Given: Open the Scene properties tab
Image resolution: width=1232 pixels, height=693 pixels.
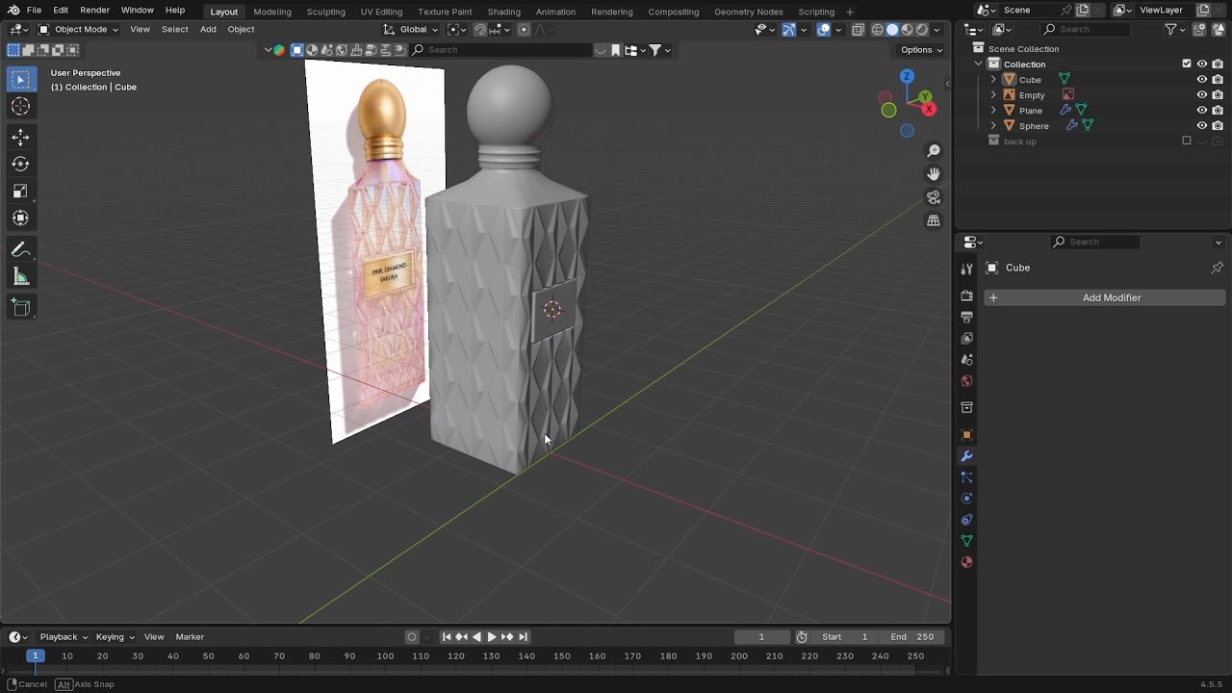Looking at the screenshot, I should [967, 359].
